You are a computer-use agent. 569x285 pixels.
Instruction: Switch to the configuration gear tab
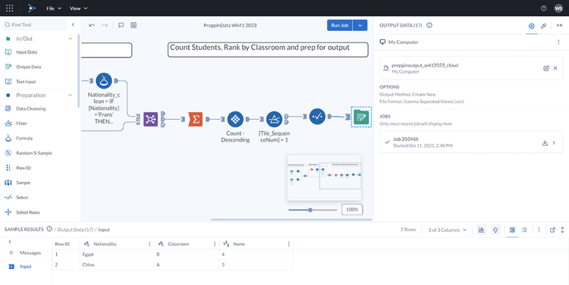(532, 26)
